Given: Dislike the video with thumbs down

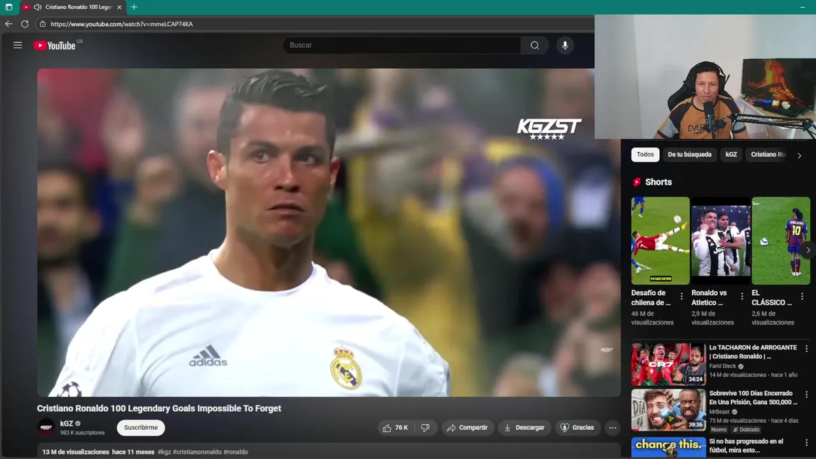Looking at the screenshot, I should coord(425,428).
